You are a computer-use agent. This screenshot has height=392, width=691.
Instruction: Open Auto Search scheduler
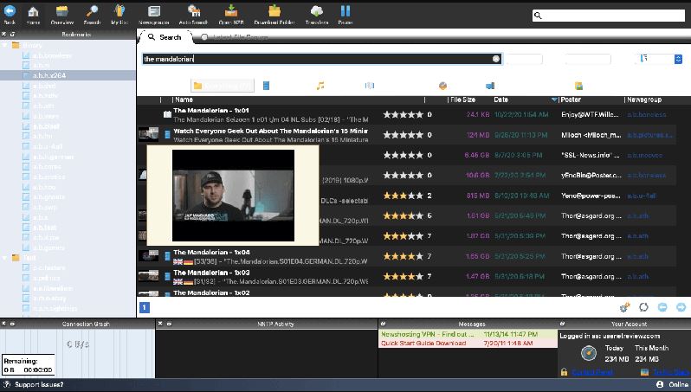pos(193,14)
